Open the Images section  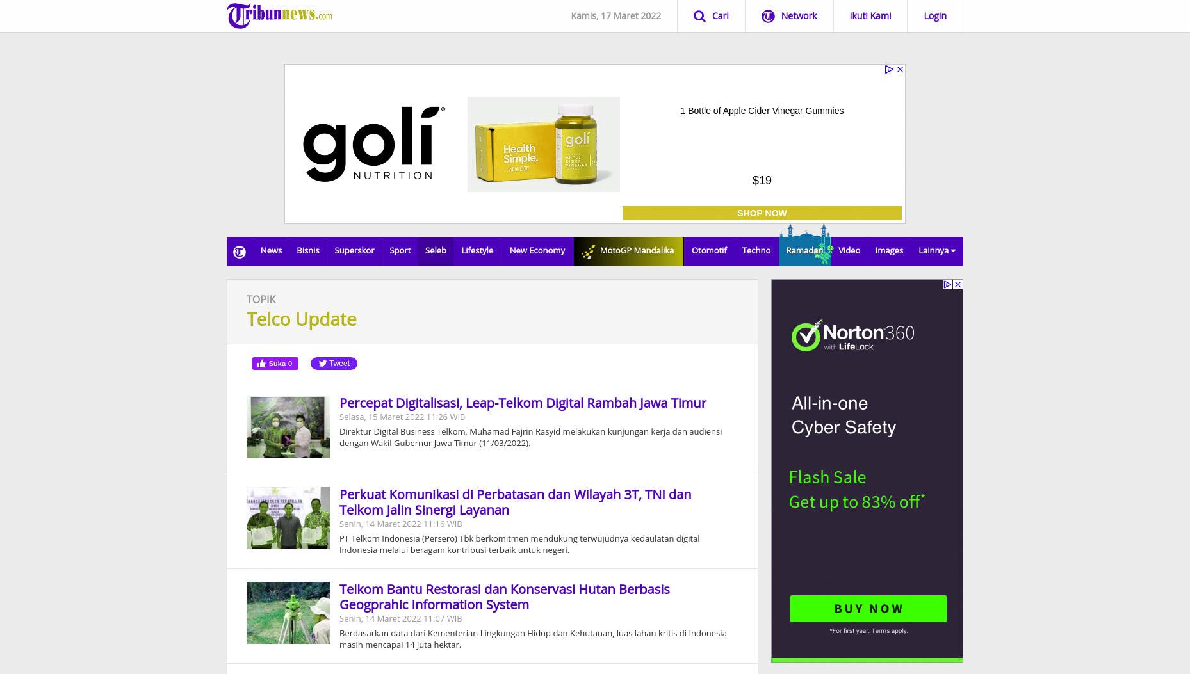pos(889,250)
